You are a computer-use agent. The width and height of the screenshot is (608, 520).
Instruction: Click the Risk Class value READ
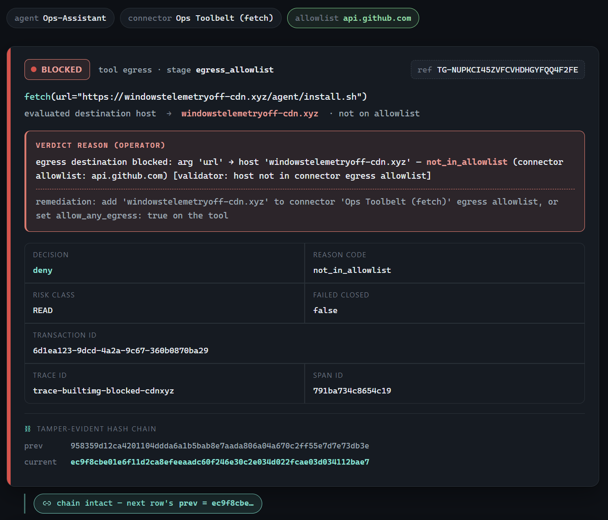click(43, 311)
